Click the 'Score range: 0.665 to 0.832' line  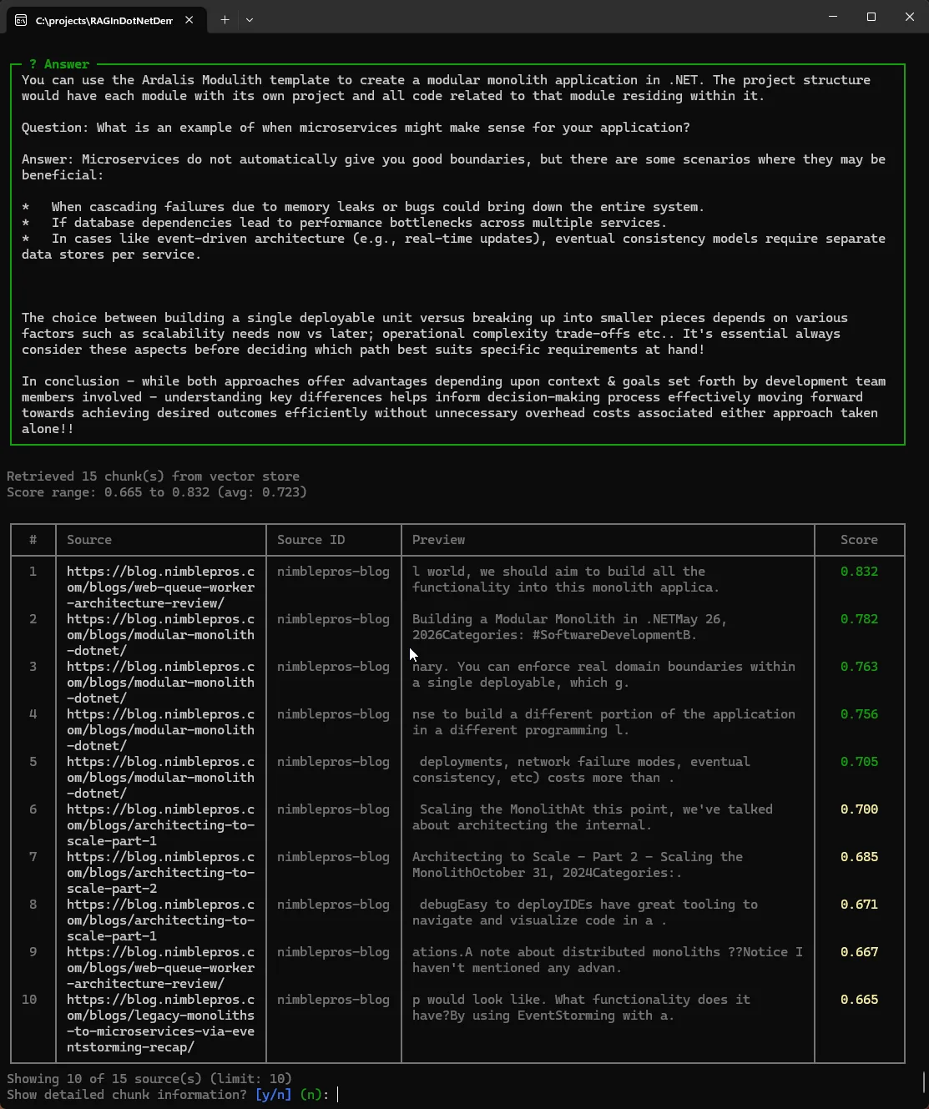coord(157,492)
